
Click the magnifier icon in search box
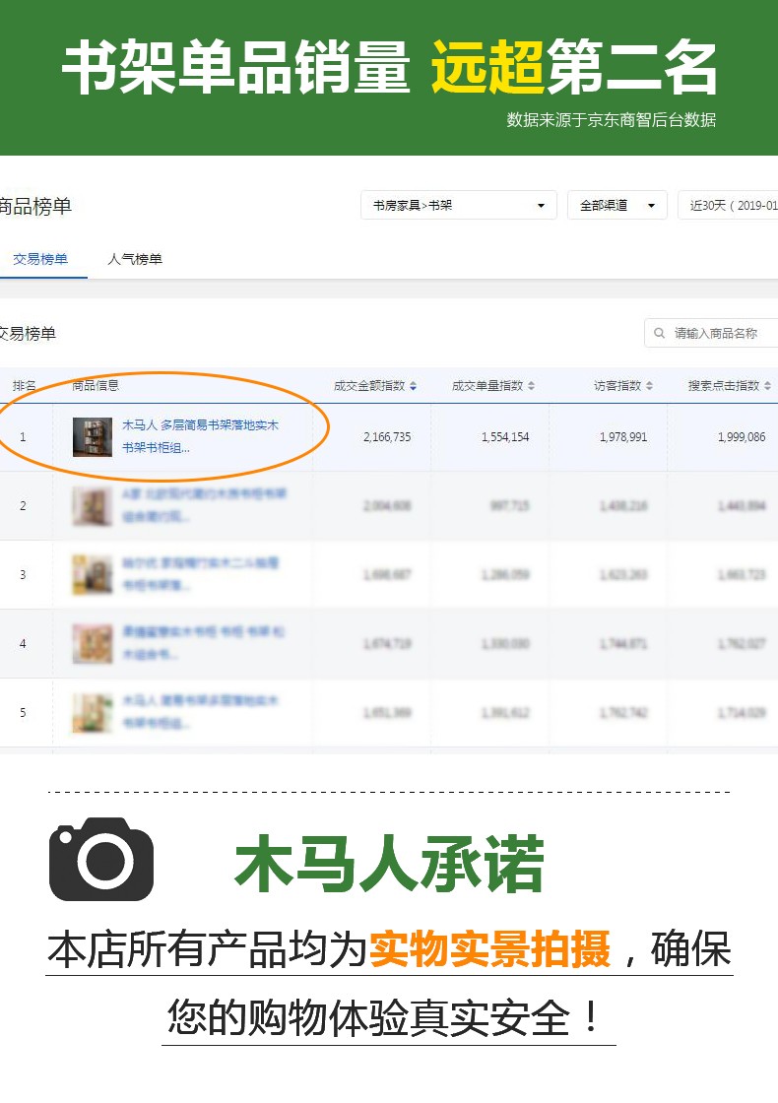(659, 333)
